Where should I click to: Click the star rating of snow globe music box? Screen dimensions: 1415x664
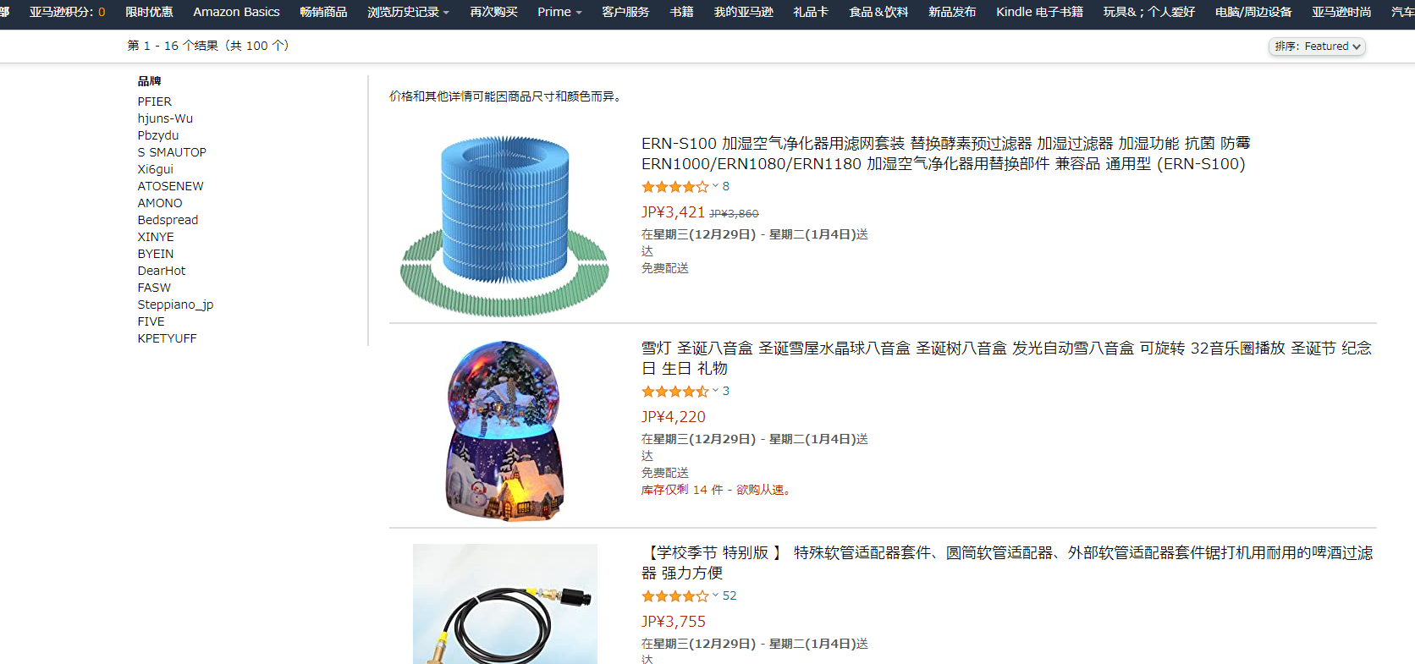point(675,392)
